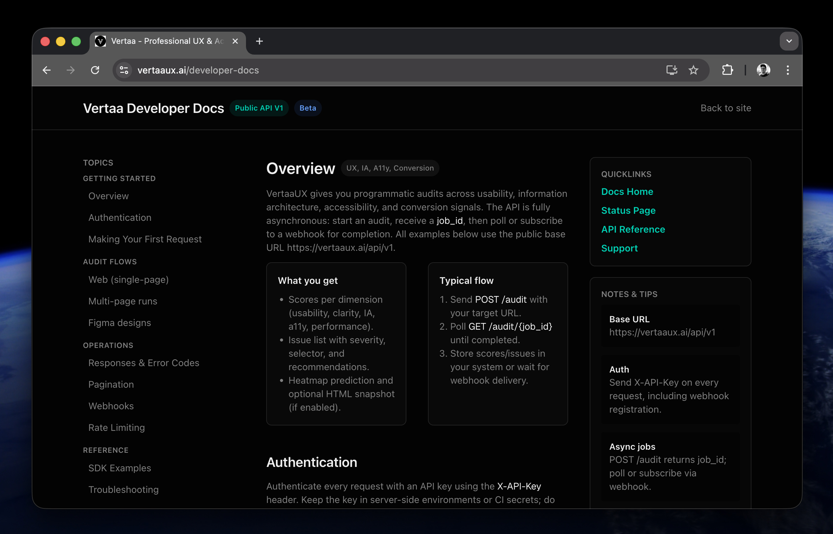Image resolution: width=833 pixels, height=534 pixels.
Task: Open the profile avatar menu
Action: pos(763,70)
